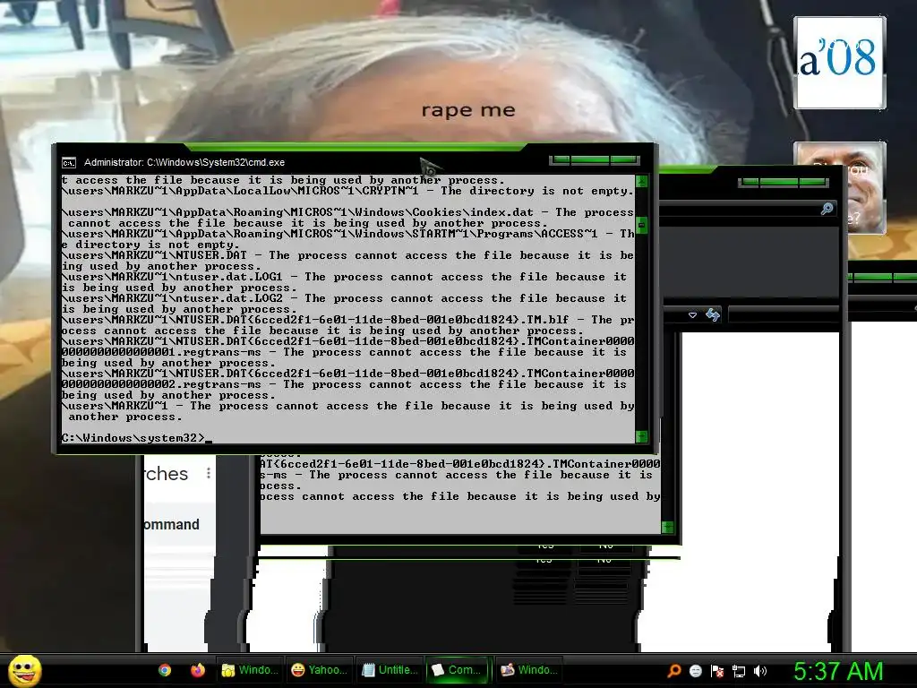The width and height of the screenshot is (917, 688).
Task: Click the "Cookies\index.dat" line in cmd
Action: coord(348,218)
